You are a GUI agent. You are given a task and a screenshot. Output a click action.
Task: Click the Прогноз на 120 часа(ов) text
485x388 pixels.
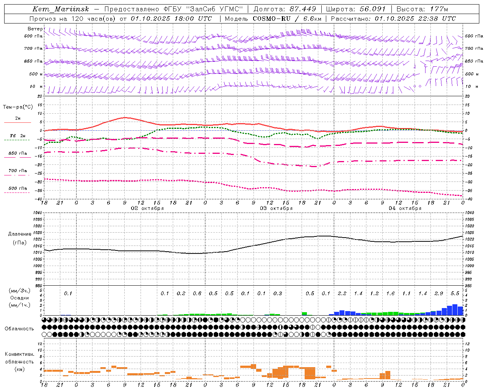click(72, 19)
